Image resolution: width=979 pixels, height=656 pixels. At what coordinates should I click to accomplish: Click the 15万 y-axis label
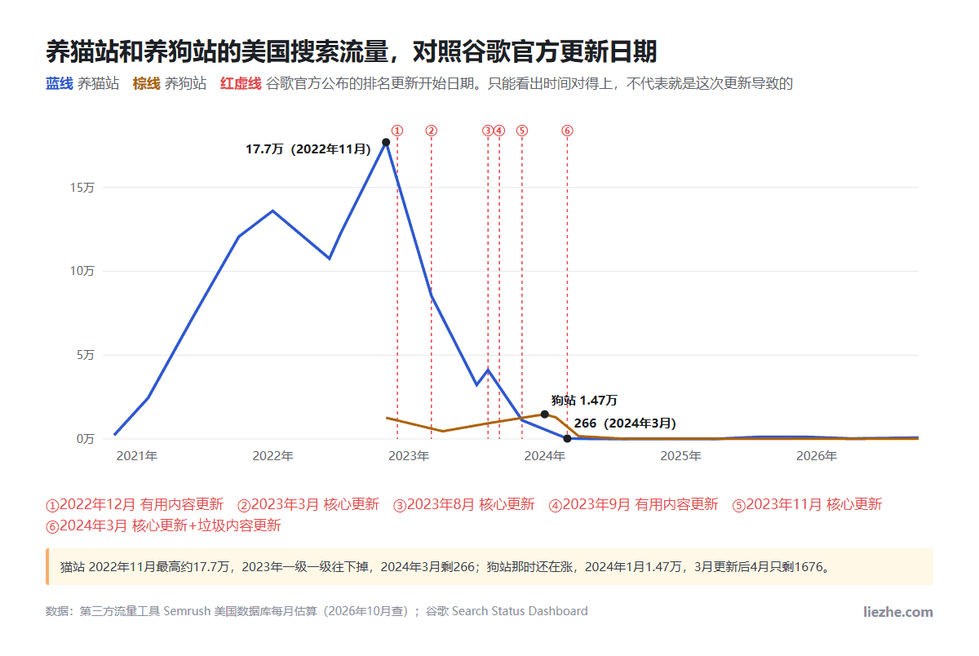tap(82, 188)
